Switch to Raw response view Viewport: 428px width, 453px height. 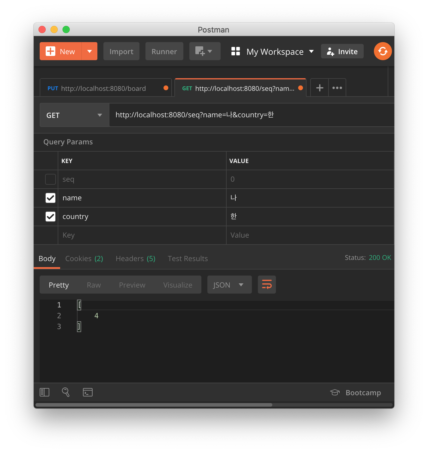pyautogui.click(x=94, y=285)
